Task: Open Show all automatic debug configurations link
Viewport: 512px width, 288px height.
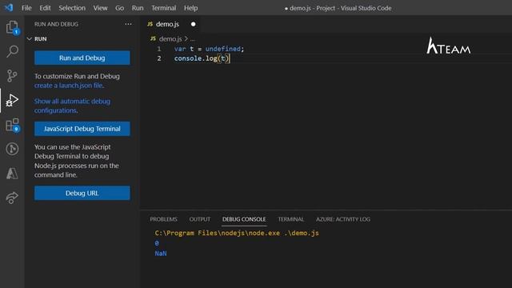Action: point(72,106)
